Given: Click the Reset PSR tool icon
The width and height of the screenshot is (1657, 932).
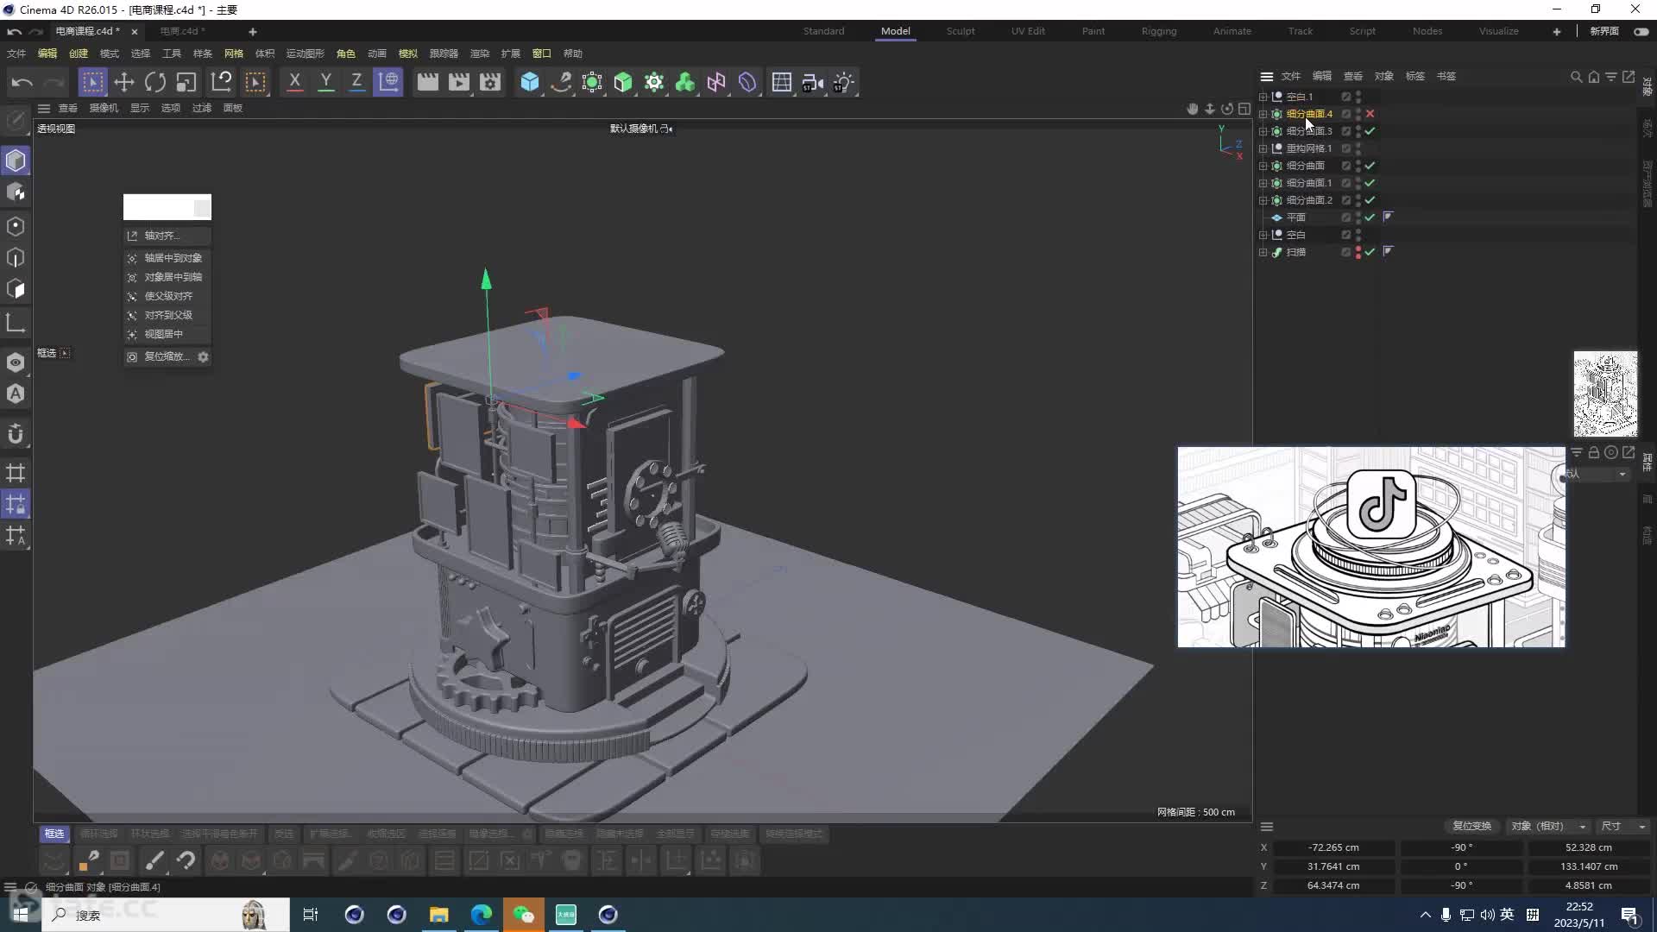Looking at the screenshot, I should pyautogui.click(x=222, y=82).
